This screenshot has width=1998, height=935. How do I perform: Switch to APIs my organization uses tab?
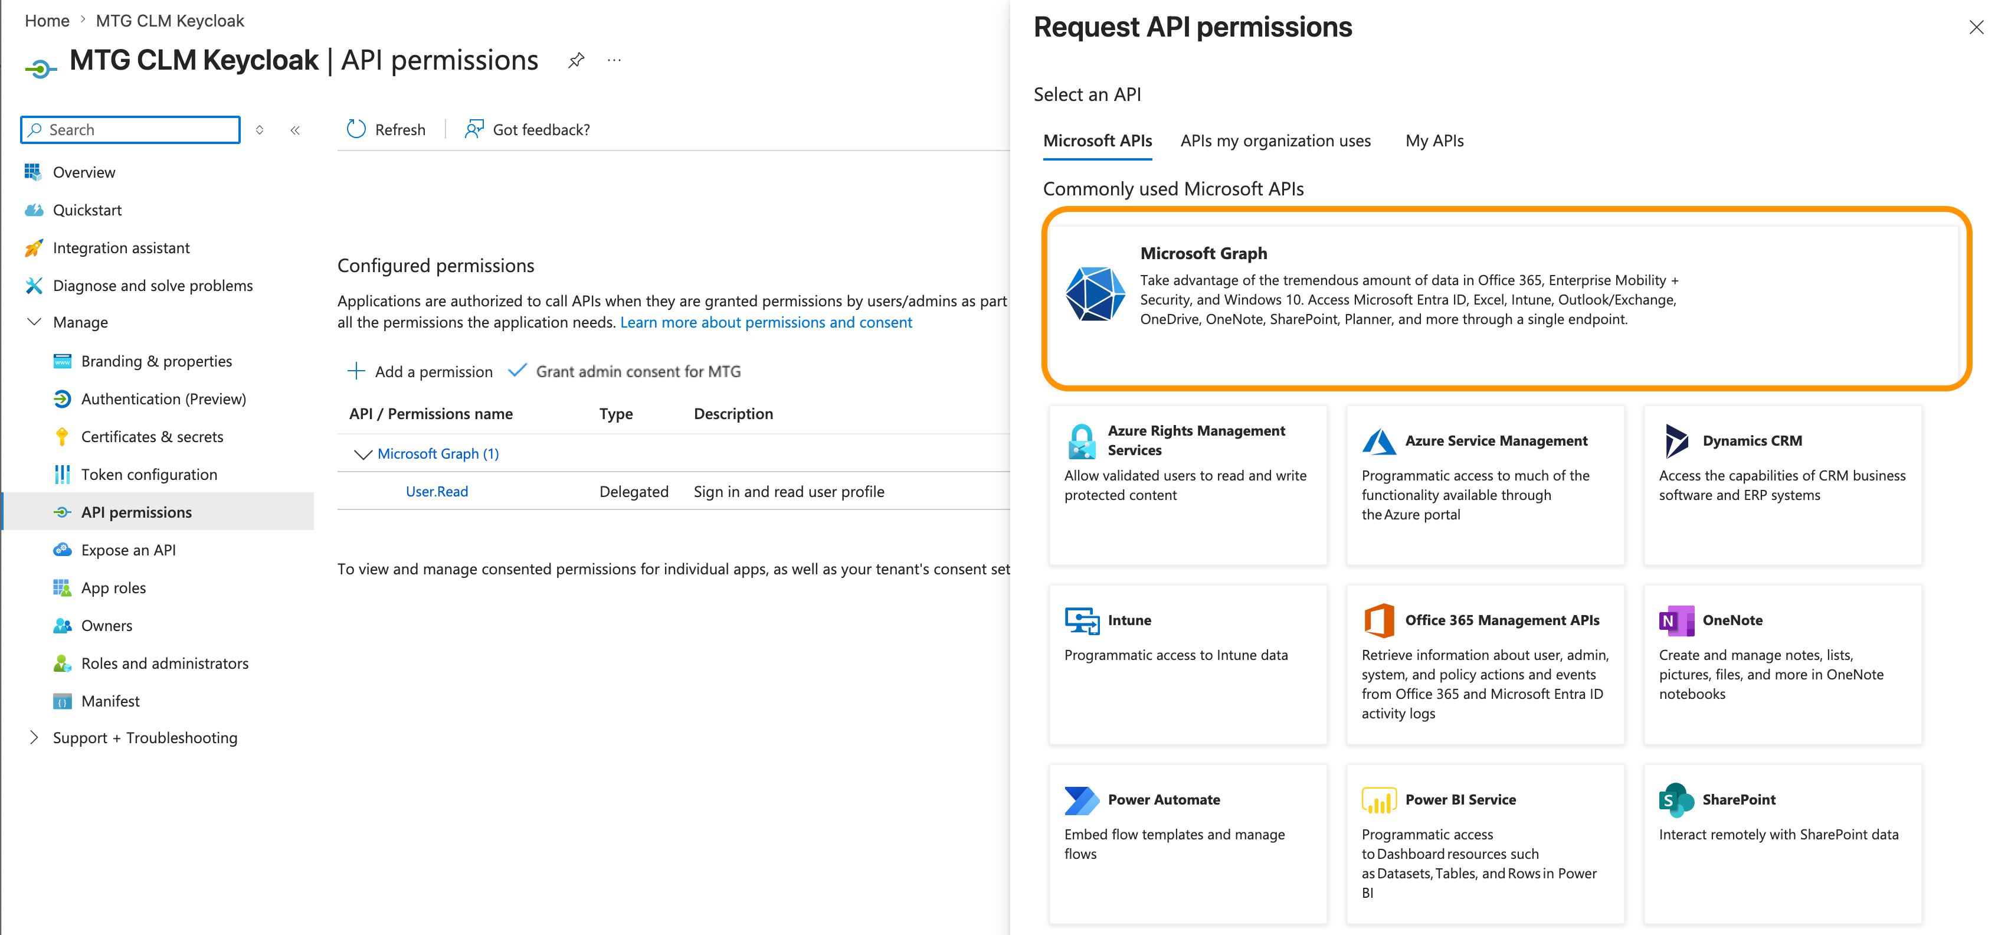[1275, 140]
